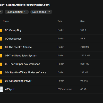Click the folder icon beside 04-Stealth Affiliate Finder software

[x=1, y=73]
